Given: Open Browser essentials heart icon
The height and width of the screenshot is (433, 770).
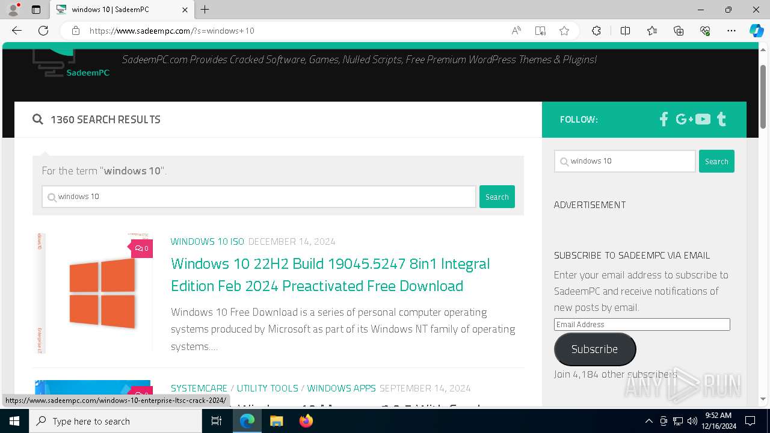Looking at the screenshot, I should [x=705, y=31].
